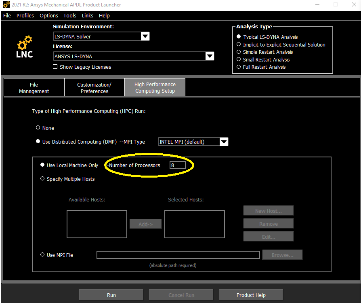Select Typical LS-DYNA Analysis option
The height and width of the screenshot is (303, 361).
click(x=239, y=37)
